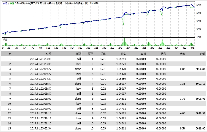
Task: Click the 止损 column header
Action: click(137, 54)
